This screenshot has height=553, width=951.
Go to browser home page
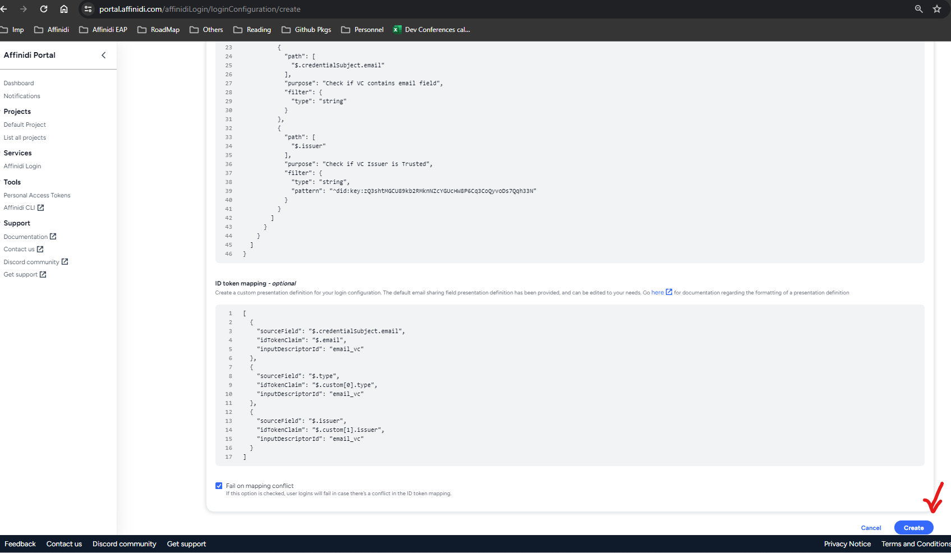pos(64,9)
